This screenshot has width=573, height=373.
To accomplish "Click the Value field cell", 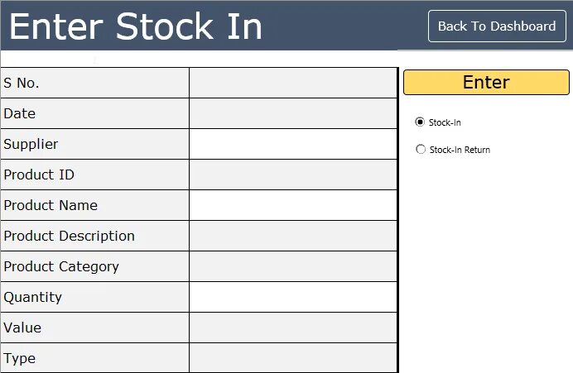I will point(293,328).
